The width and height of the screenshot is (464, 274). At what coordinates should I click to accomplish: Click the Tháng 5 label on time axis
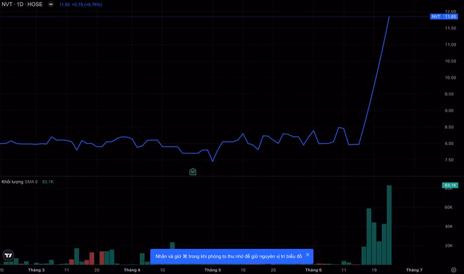(x=212, y=270)
